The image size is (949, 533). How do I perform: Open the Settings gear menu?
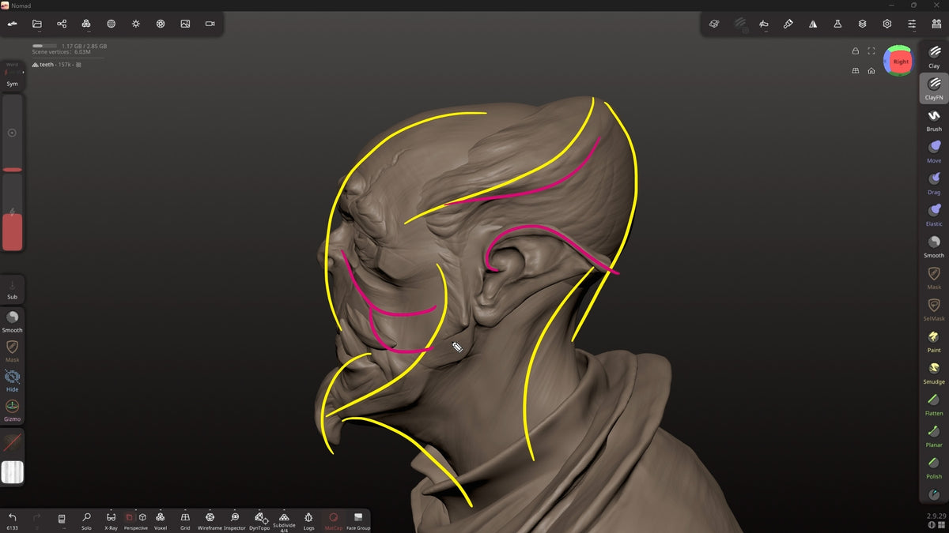click(x=887, y=24)
